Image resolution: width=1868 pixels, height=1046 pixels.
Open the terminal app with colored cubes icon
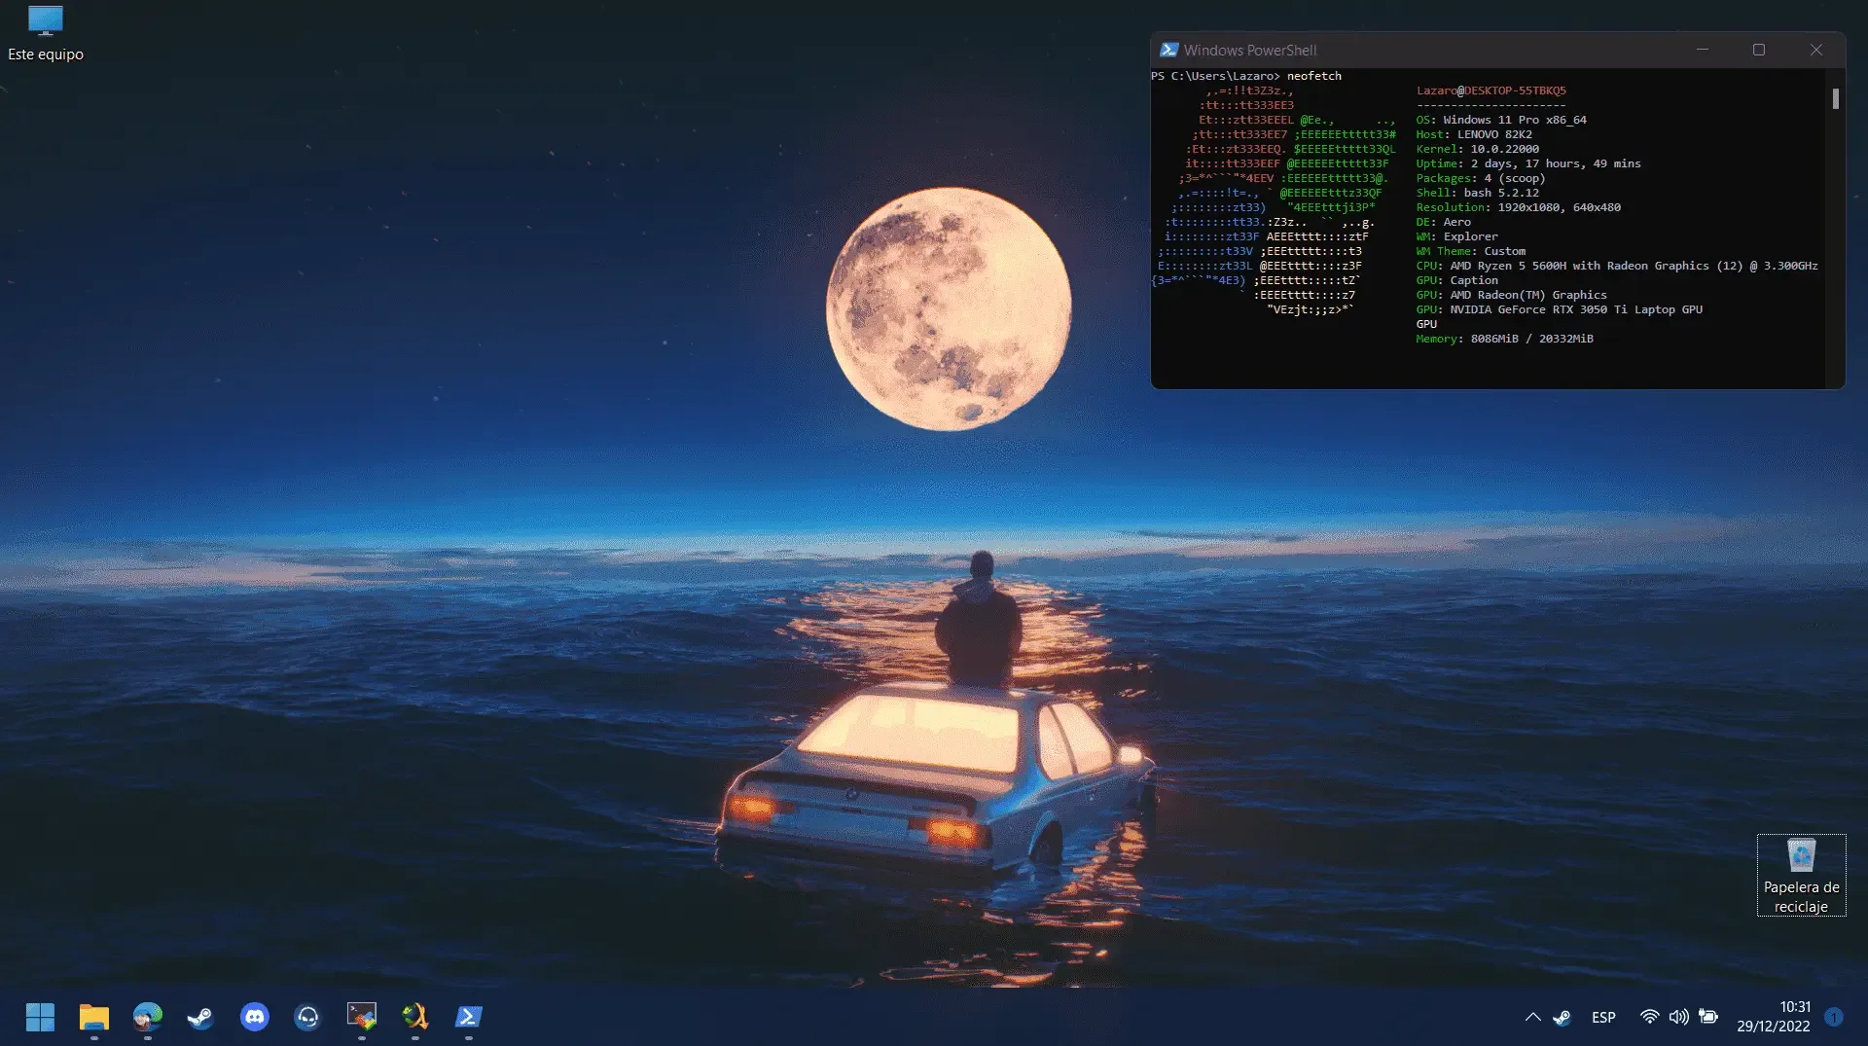[362, 1017]
